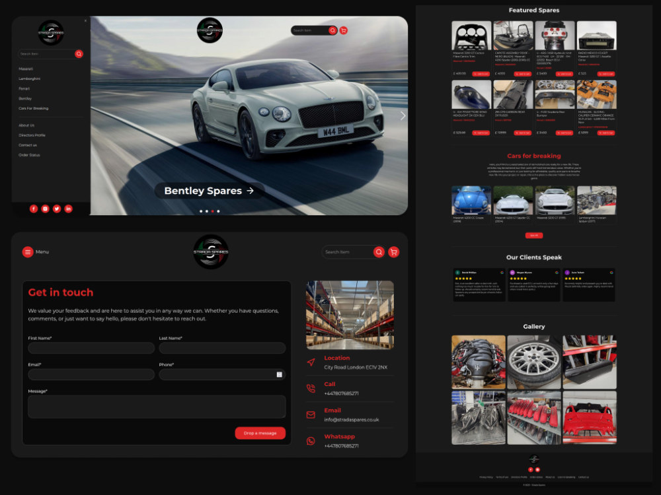Add the orange brake calipers to cart
661x495 pixels.
[x=606, y=133]
